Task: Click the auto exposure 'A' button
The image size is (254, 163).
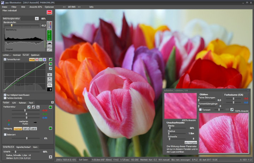Action: (37, 19)
